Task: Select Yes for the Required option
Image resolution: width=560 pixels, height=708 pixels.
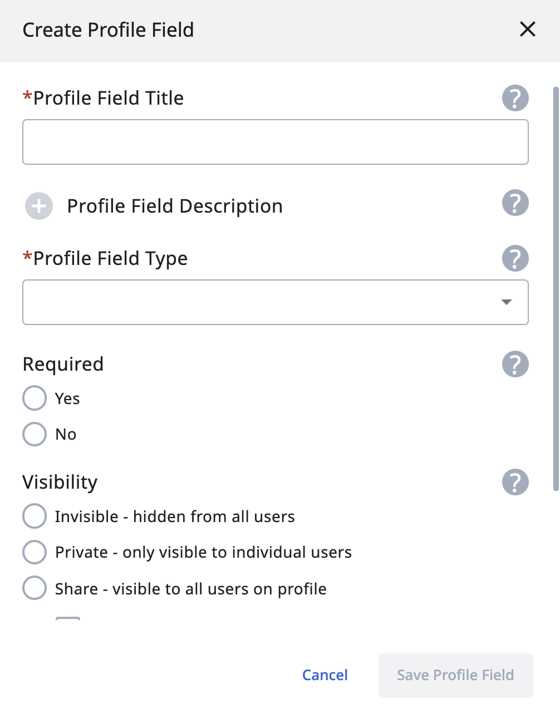Action: point(34,398)
